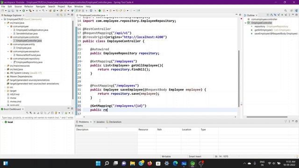Open the Problems view filter icon
299x168 pixels.
(x=285, y=121)
